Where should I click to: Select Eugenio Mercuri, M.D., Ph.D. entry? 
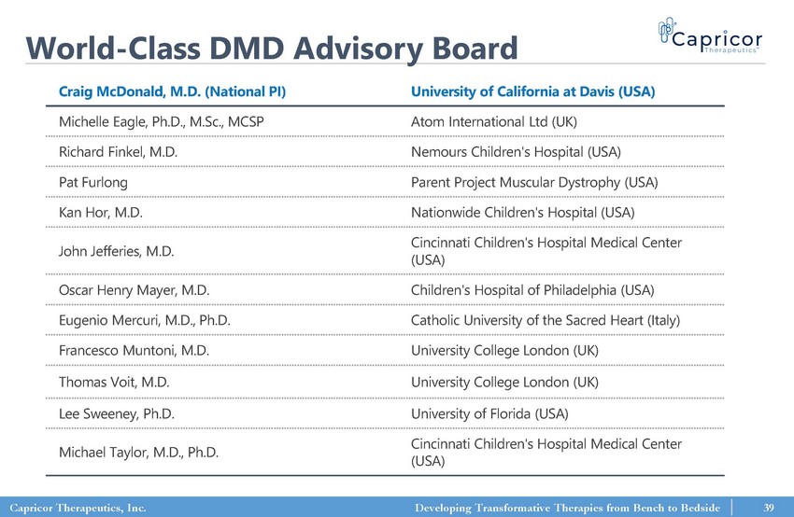(145, 321)
